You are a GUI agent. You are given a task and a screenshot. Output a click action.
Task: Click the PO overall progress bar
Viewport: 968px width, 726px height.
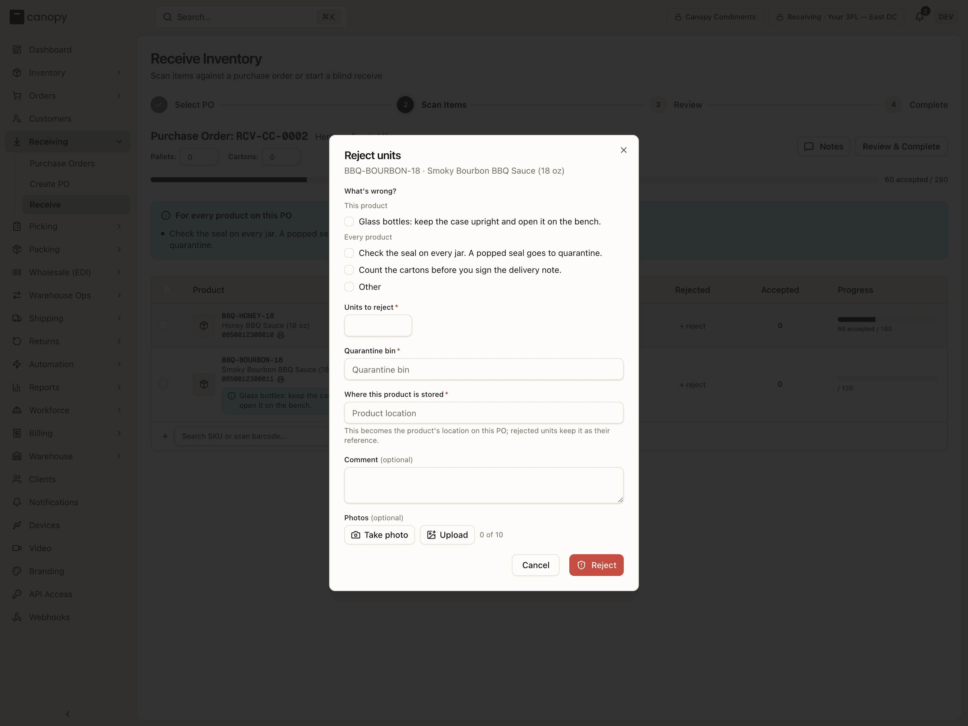(513, 180)
